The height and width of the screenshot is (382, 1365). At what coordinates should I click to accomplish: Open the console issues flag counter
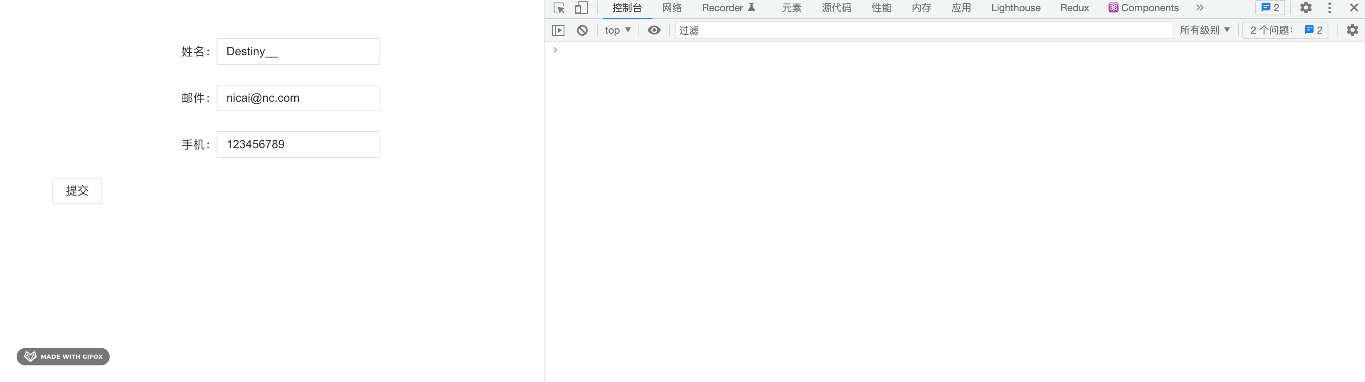coord(1269,8)
